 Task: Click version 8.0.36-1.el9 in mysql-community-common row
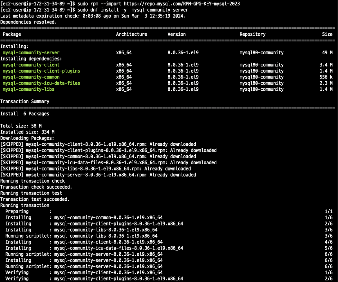[x=183, y=77]
